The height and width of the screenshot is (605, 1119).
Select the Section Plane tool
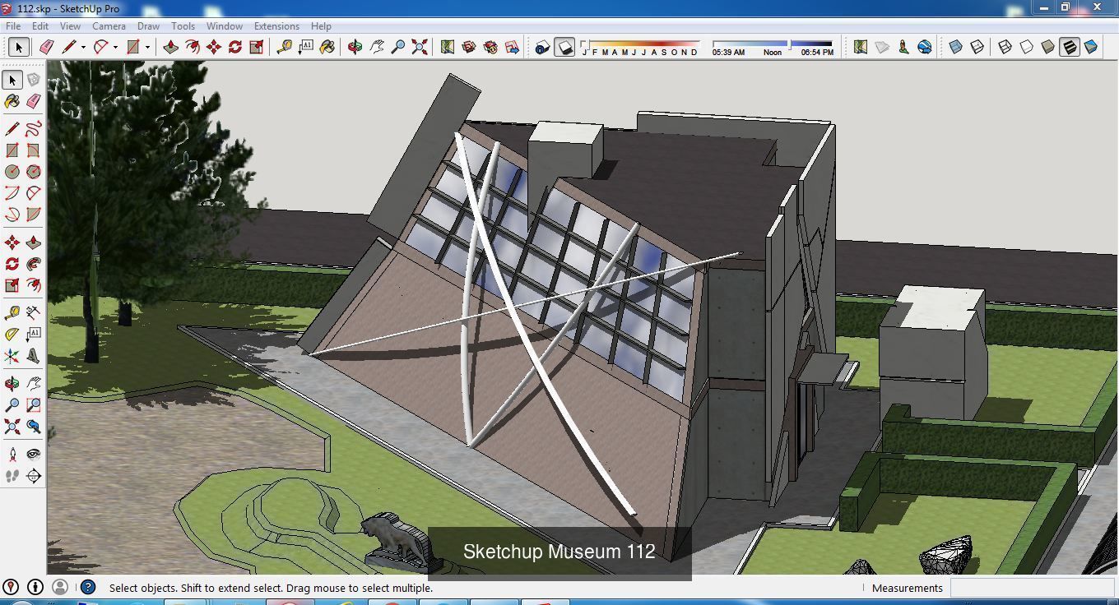33,475
